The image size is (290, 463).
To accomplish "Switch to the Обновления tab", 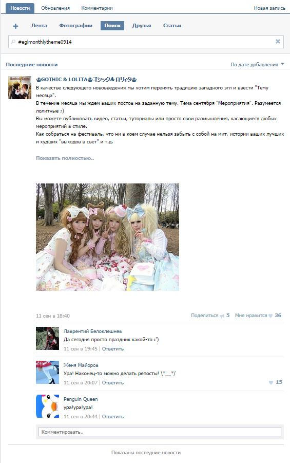I will point(55,8).
